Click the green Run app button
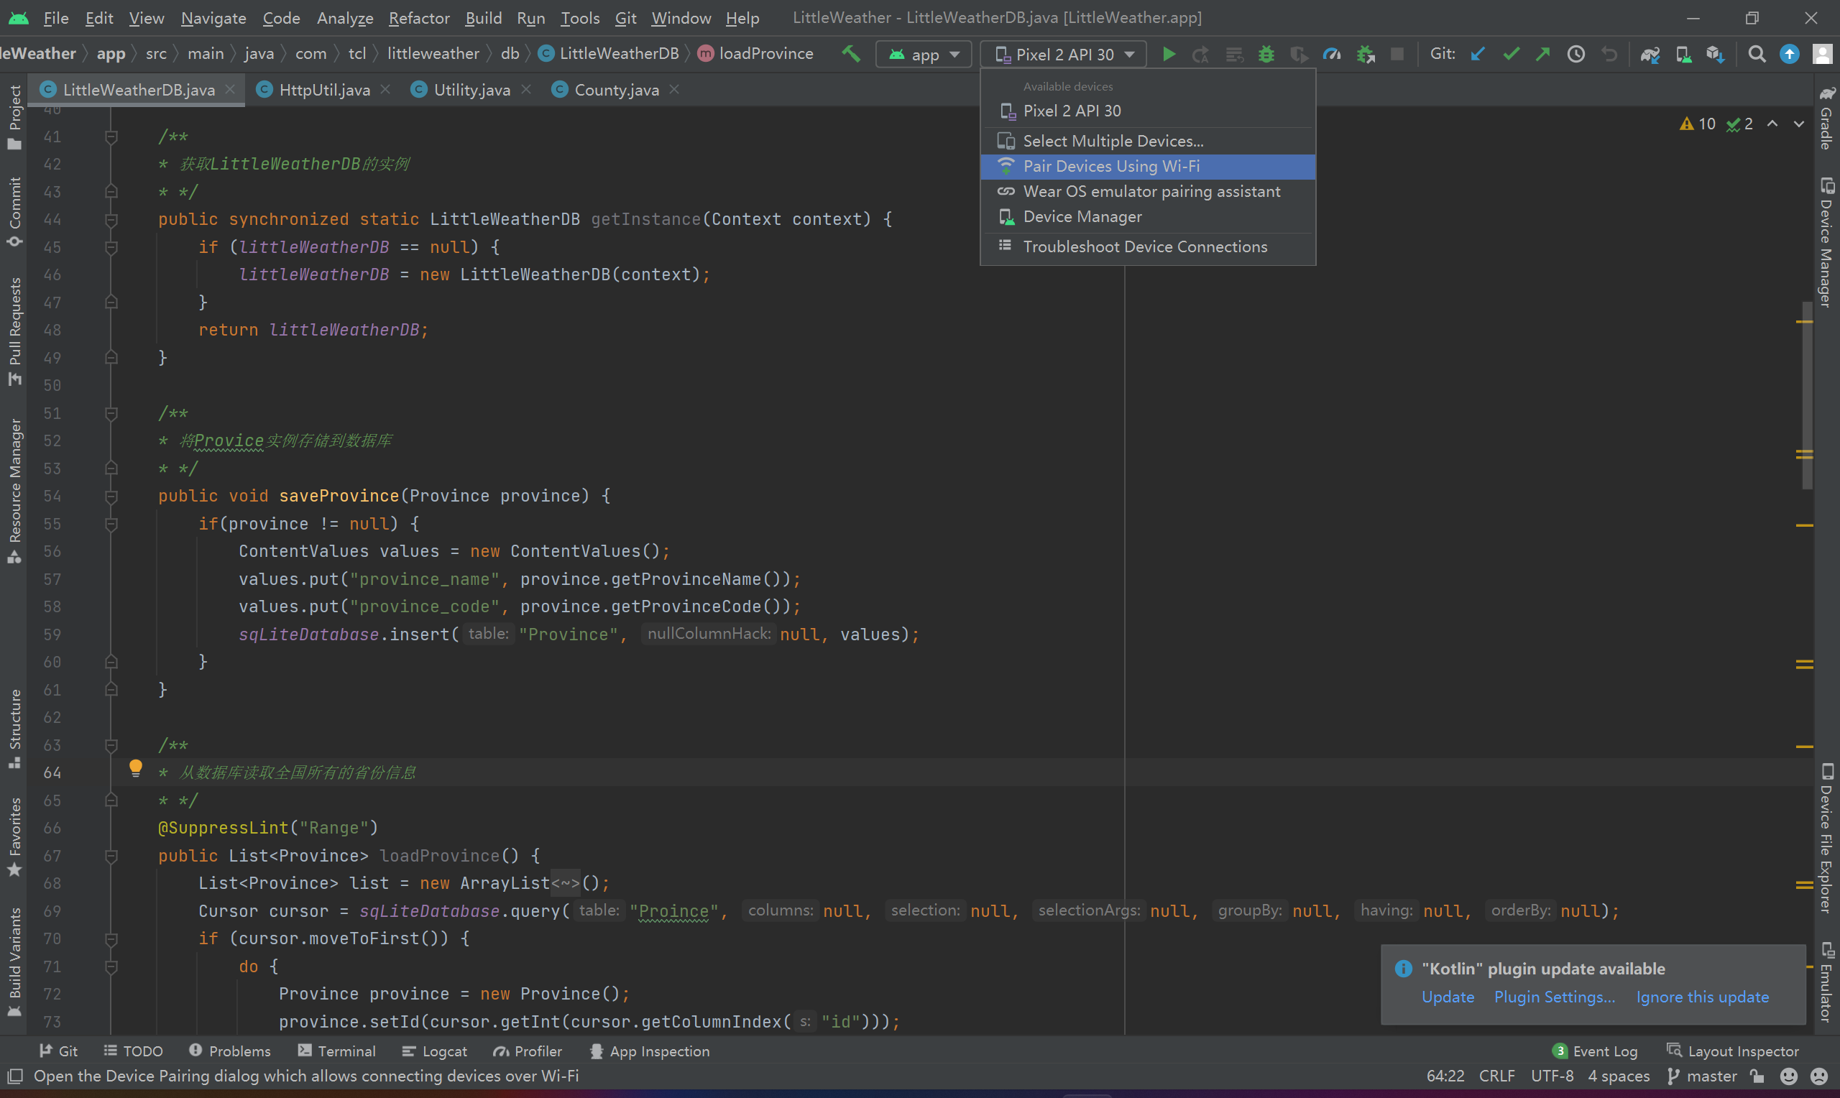 (x=1168, y=54)
